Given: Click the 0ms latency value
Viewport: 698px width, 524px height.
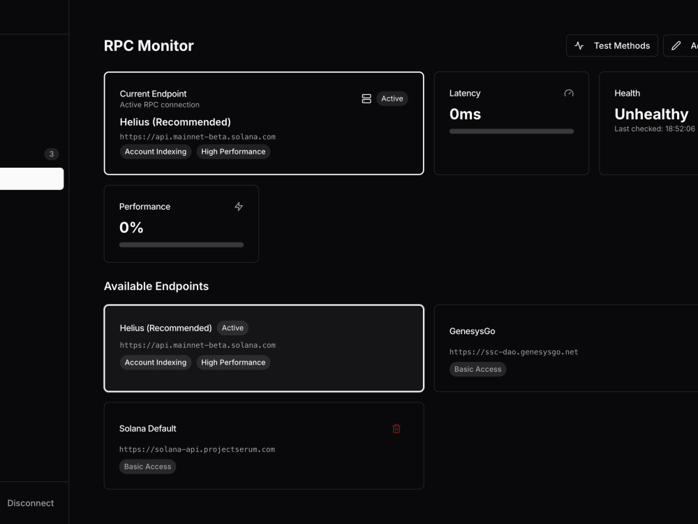Looking at the screenshot, I should 465,114.
